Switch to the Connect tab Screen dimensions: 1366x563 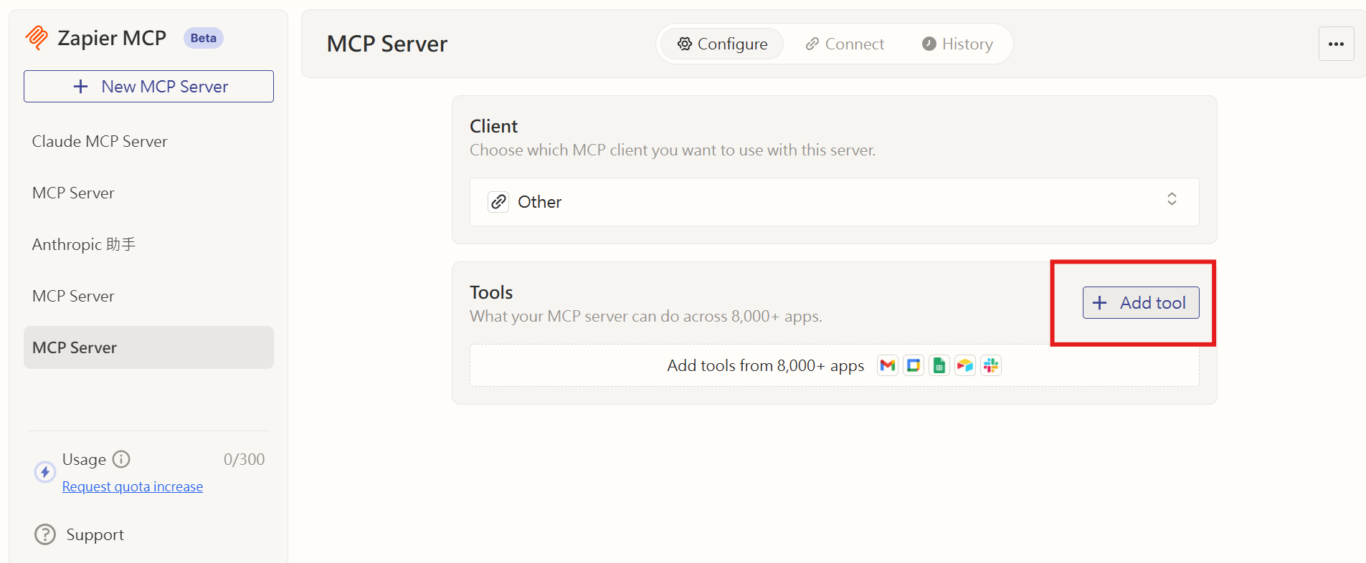point(845,44)
